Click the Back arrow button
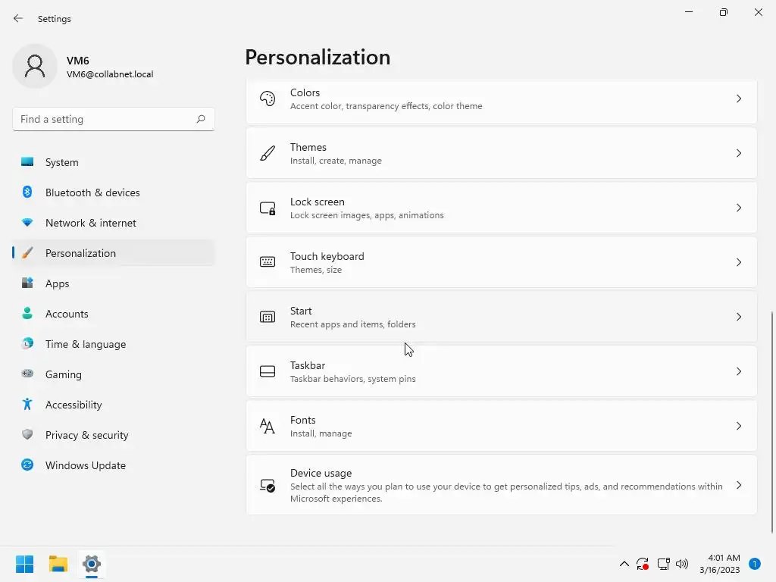 tap(18, 18)
